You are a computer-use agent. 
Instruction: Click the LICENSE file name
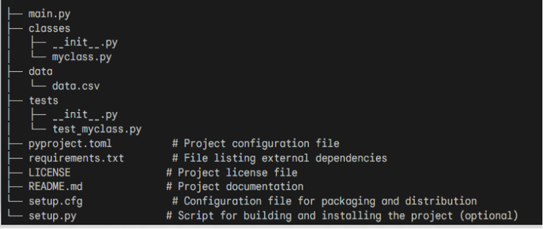49,172
